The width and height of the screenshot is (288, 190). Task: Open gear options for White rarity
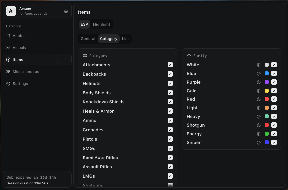259,65
